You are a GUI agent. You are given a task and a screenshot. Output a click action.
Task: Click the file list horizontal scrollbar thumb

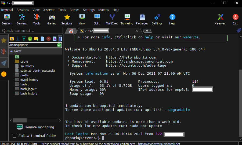20,120
